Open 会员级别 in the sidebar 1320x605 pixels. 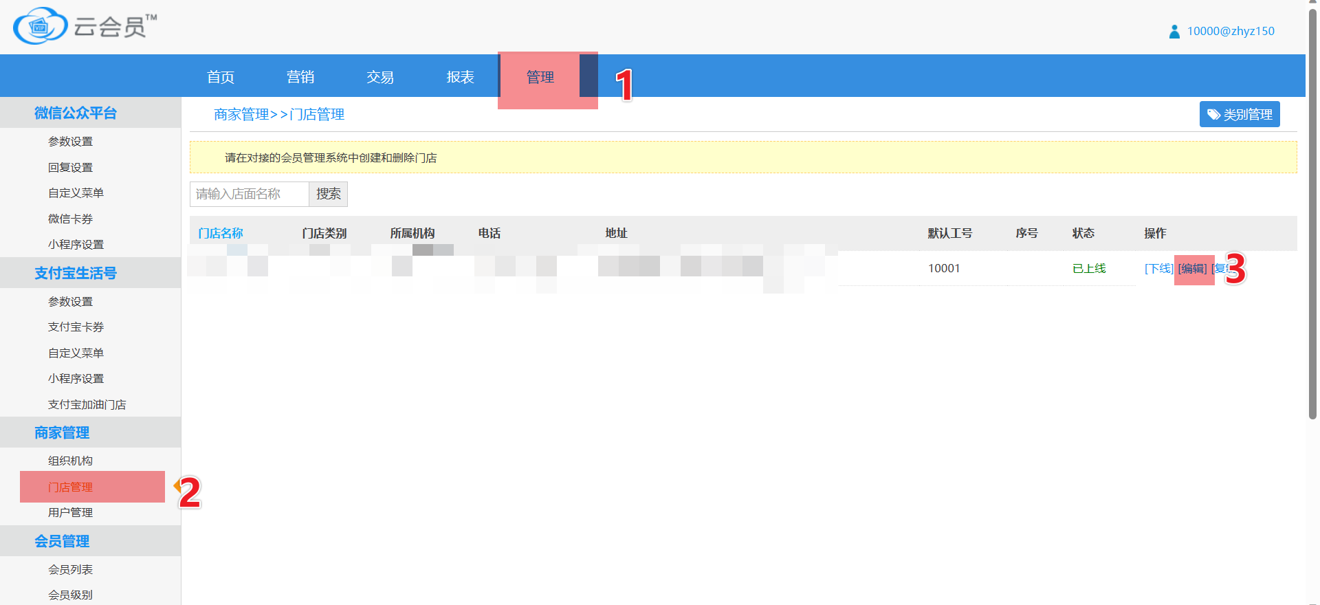[70, 595]
